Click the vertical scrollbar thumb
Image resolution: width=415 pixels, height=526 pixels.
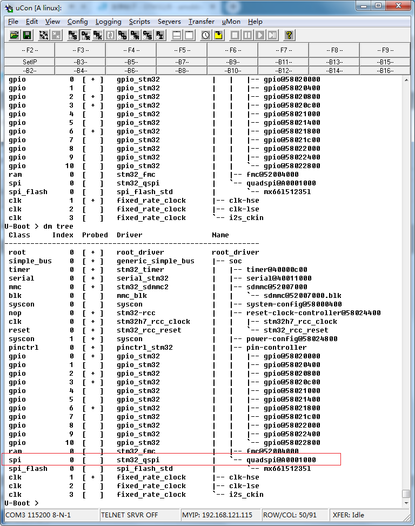(x=406, y=494)
